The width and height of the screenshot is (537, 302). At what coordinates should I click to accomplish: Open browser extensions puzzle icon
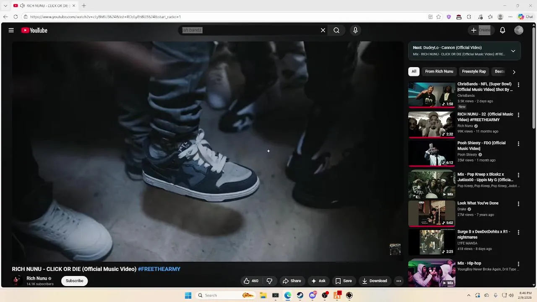[x=469, y=17]
